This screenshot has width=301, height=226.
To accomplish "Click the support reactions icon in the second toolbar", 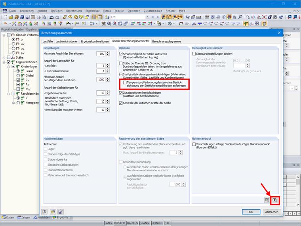I will (x=246, y=24).
